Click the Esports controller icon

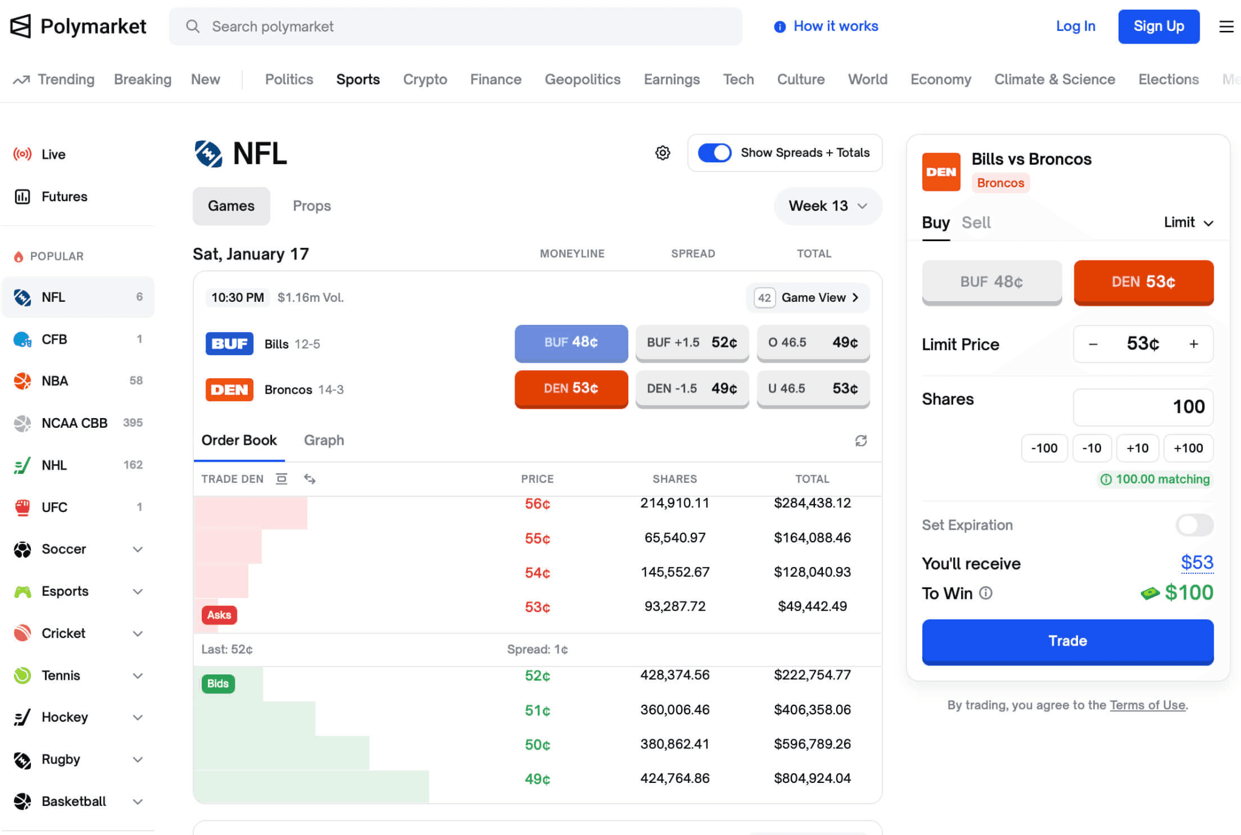click(22, 591)
